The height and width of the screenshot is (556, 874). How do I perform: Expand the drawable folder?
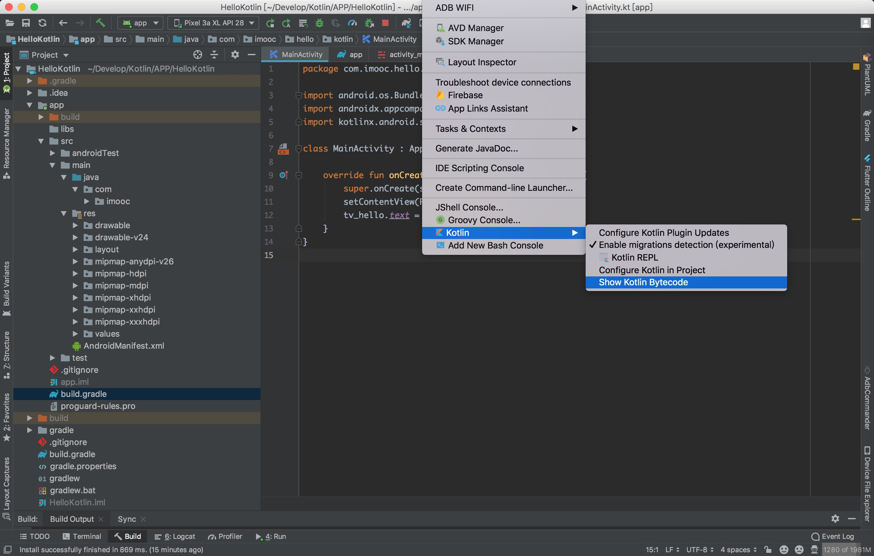tap(75, 225)
